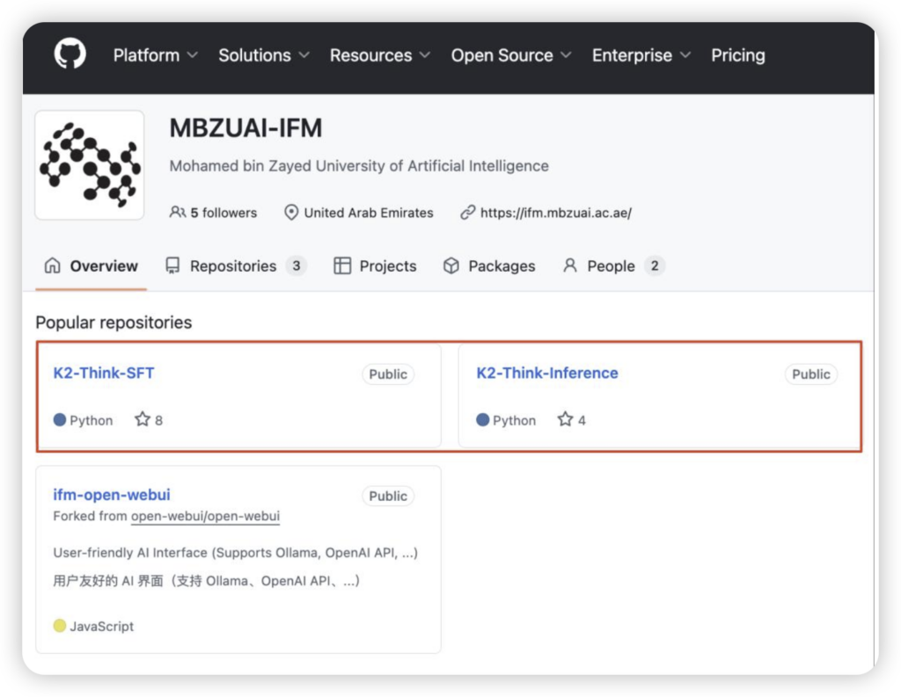Click the star count 8 on K2-Think-SFT
This screenshot has height=697, width=901.
pos(158,421)
